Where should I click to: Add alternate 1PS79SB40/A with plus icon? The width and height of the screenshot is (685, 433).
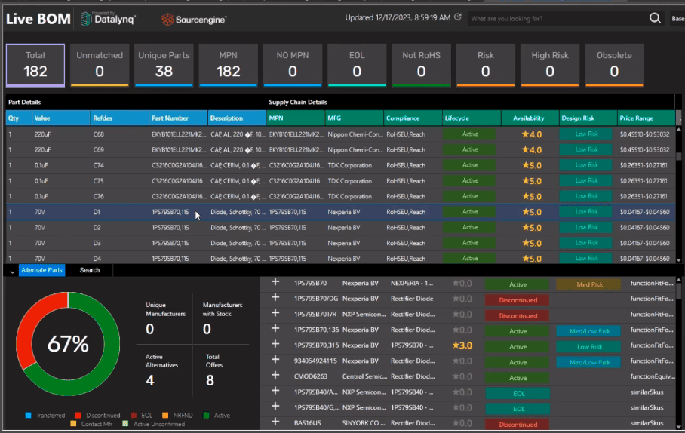275,391
